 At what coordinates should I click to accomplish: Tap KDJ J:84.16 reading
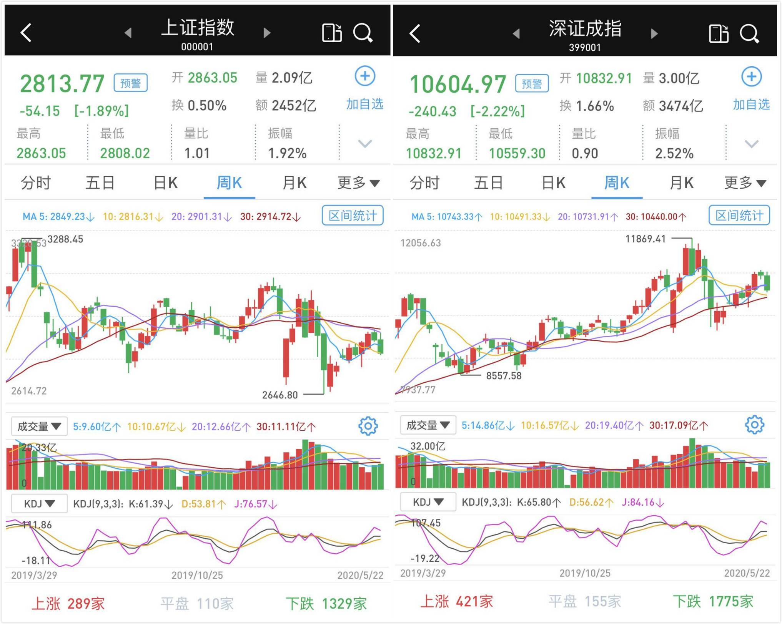point(642,502)
